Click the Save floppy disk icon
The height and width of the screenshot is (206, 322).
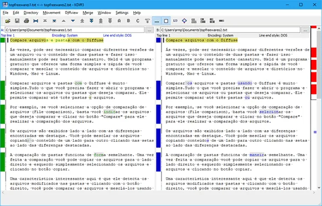pos(17,20)
